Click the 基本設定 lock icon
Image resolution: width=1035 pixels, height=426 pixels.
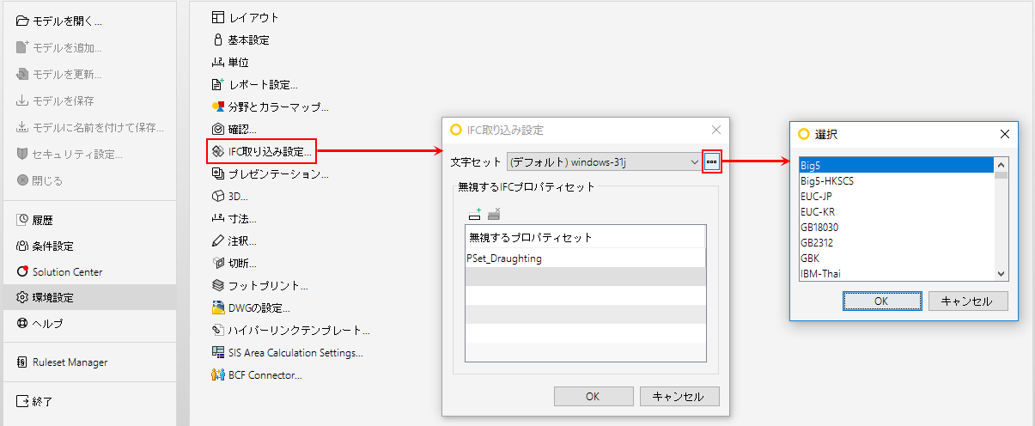pyautogui.click(x=218, y=40)
